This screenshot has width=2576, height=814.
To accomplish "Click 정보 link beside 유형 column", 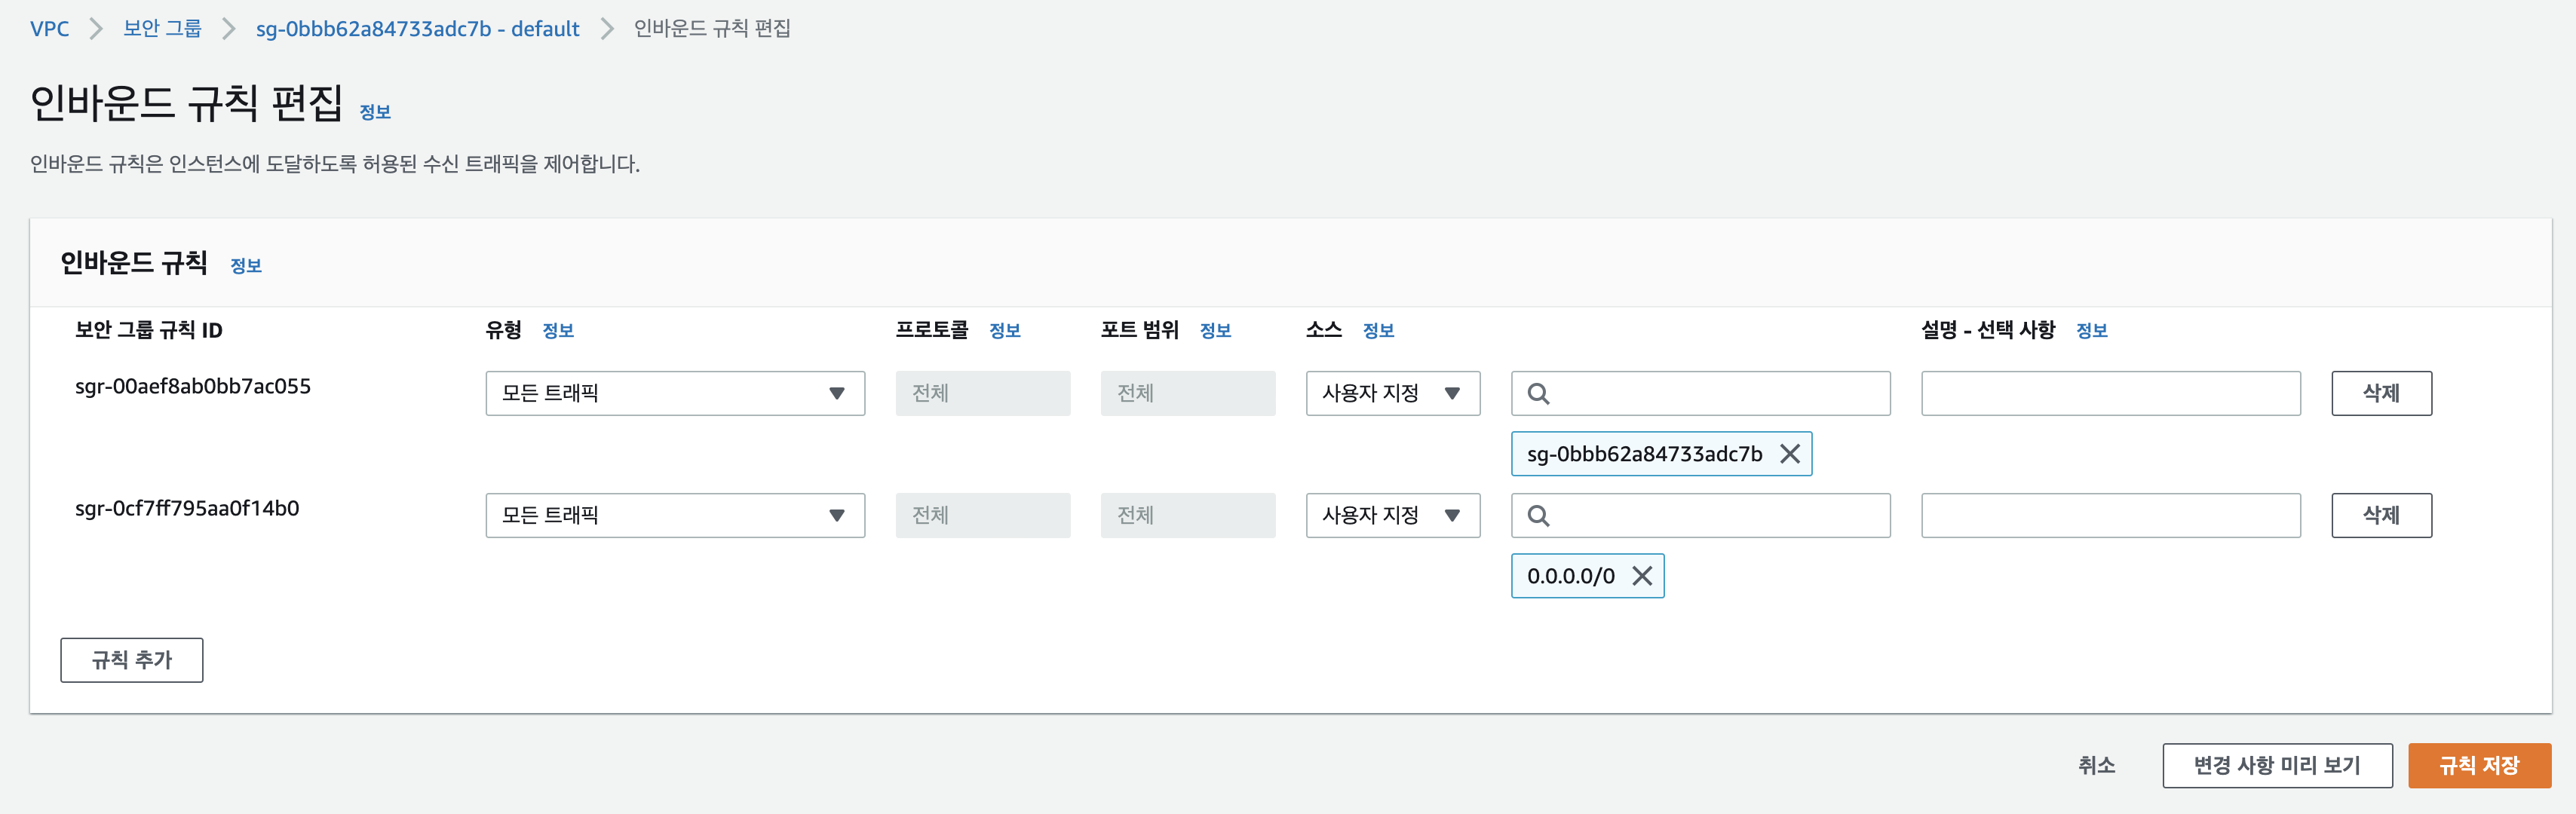I will 558,331.
